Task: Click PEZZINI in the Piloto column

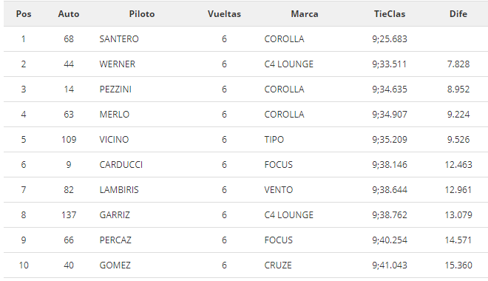Action: pos(115,89)
